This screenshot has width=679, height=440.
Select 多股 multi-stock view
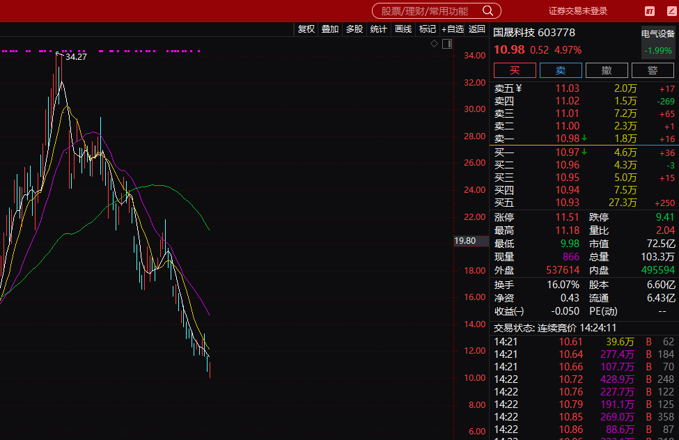tap(354, 29)
